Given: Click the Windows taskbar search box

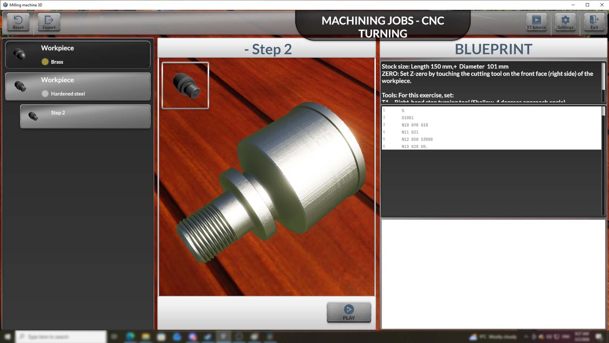Looking at the screenshot, I should [x=61, y=337].
